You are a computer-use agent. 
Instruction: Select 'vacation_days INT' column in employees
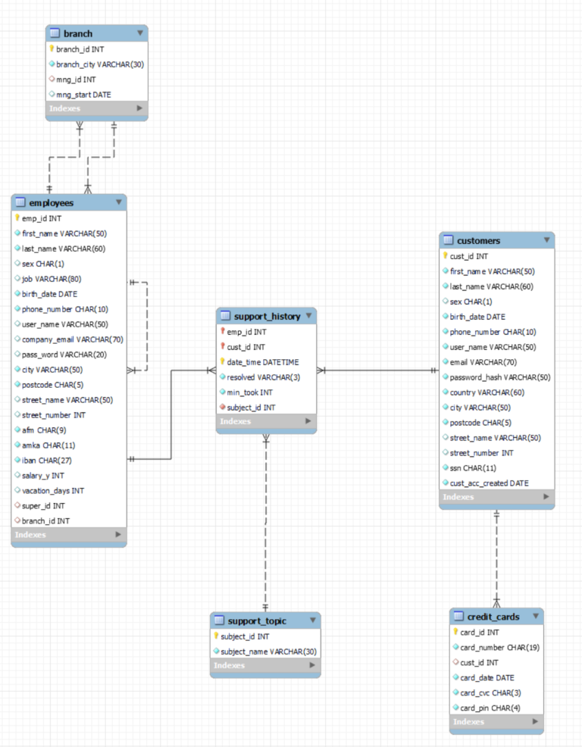point(69,490)
